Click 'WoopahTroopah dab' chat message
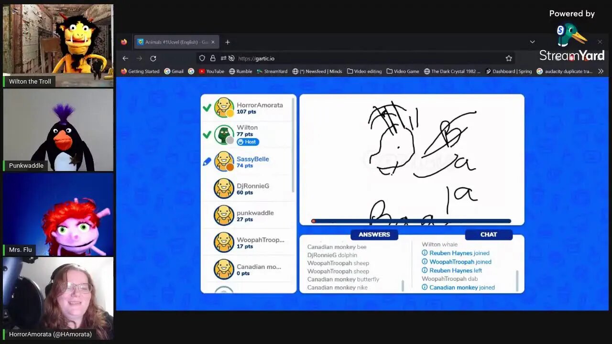This screenshot has height=344, width=612. coord(450,279)
